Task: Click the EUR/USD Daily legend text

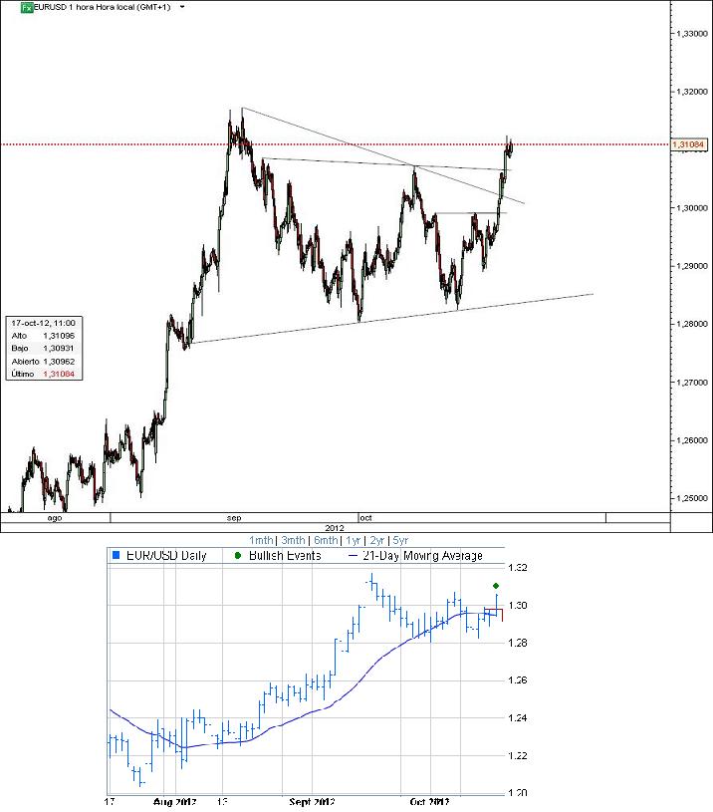Action: tap(166, 556)
